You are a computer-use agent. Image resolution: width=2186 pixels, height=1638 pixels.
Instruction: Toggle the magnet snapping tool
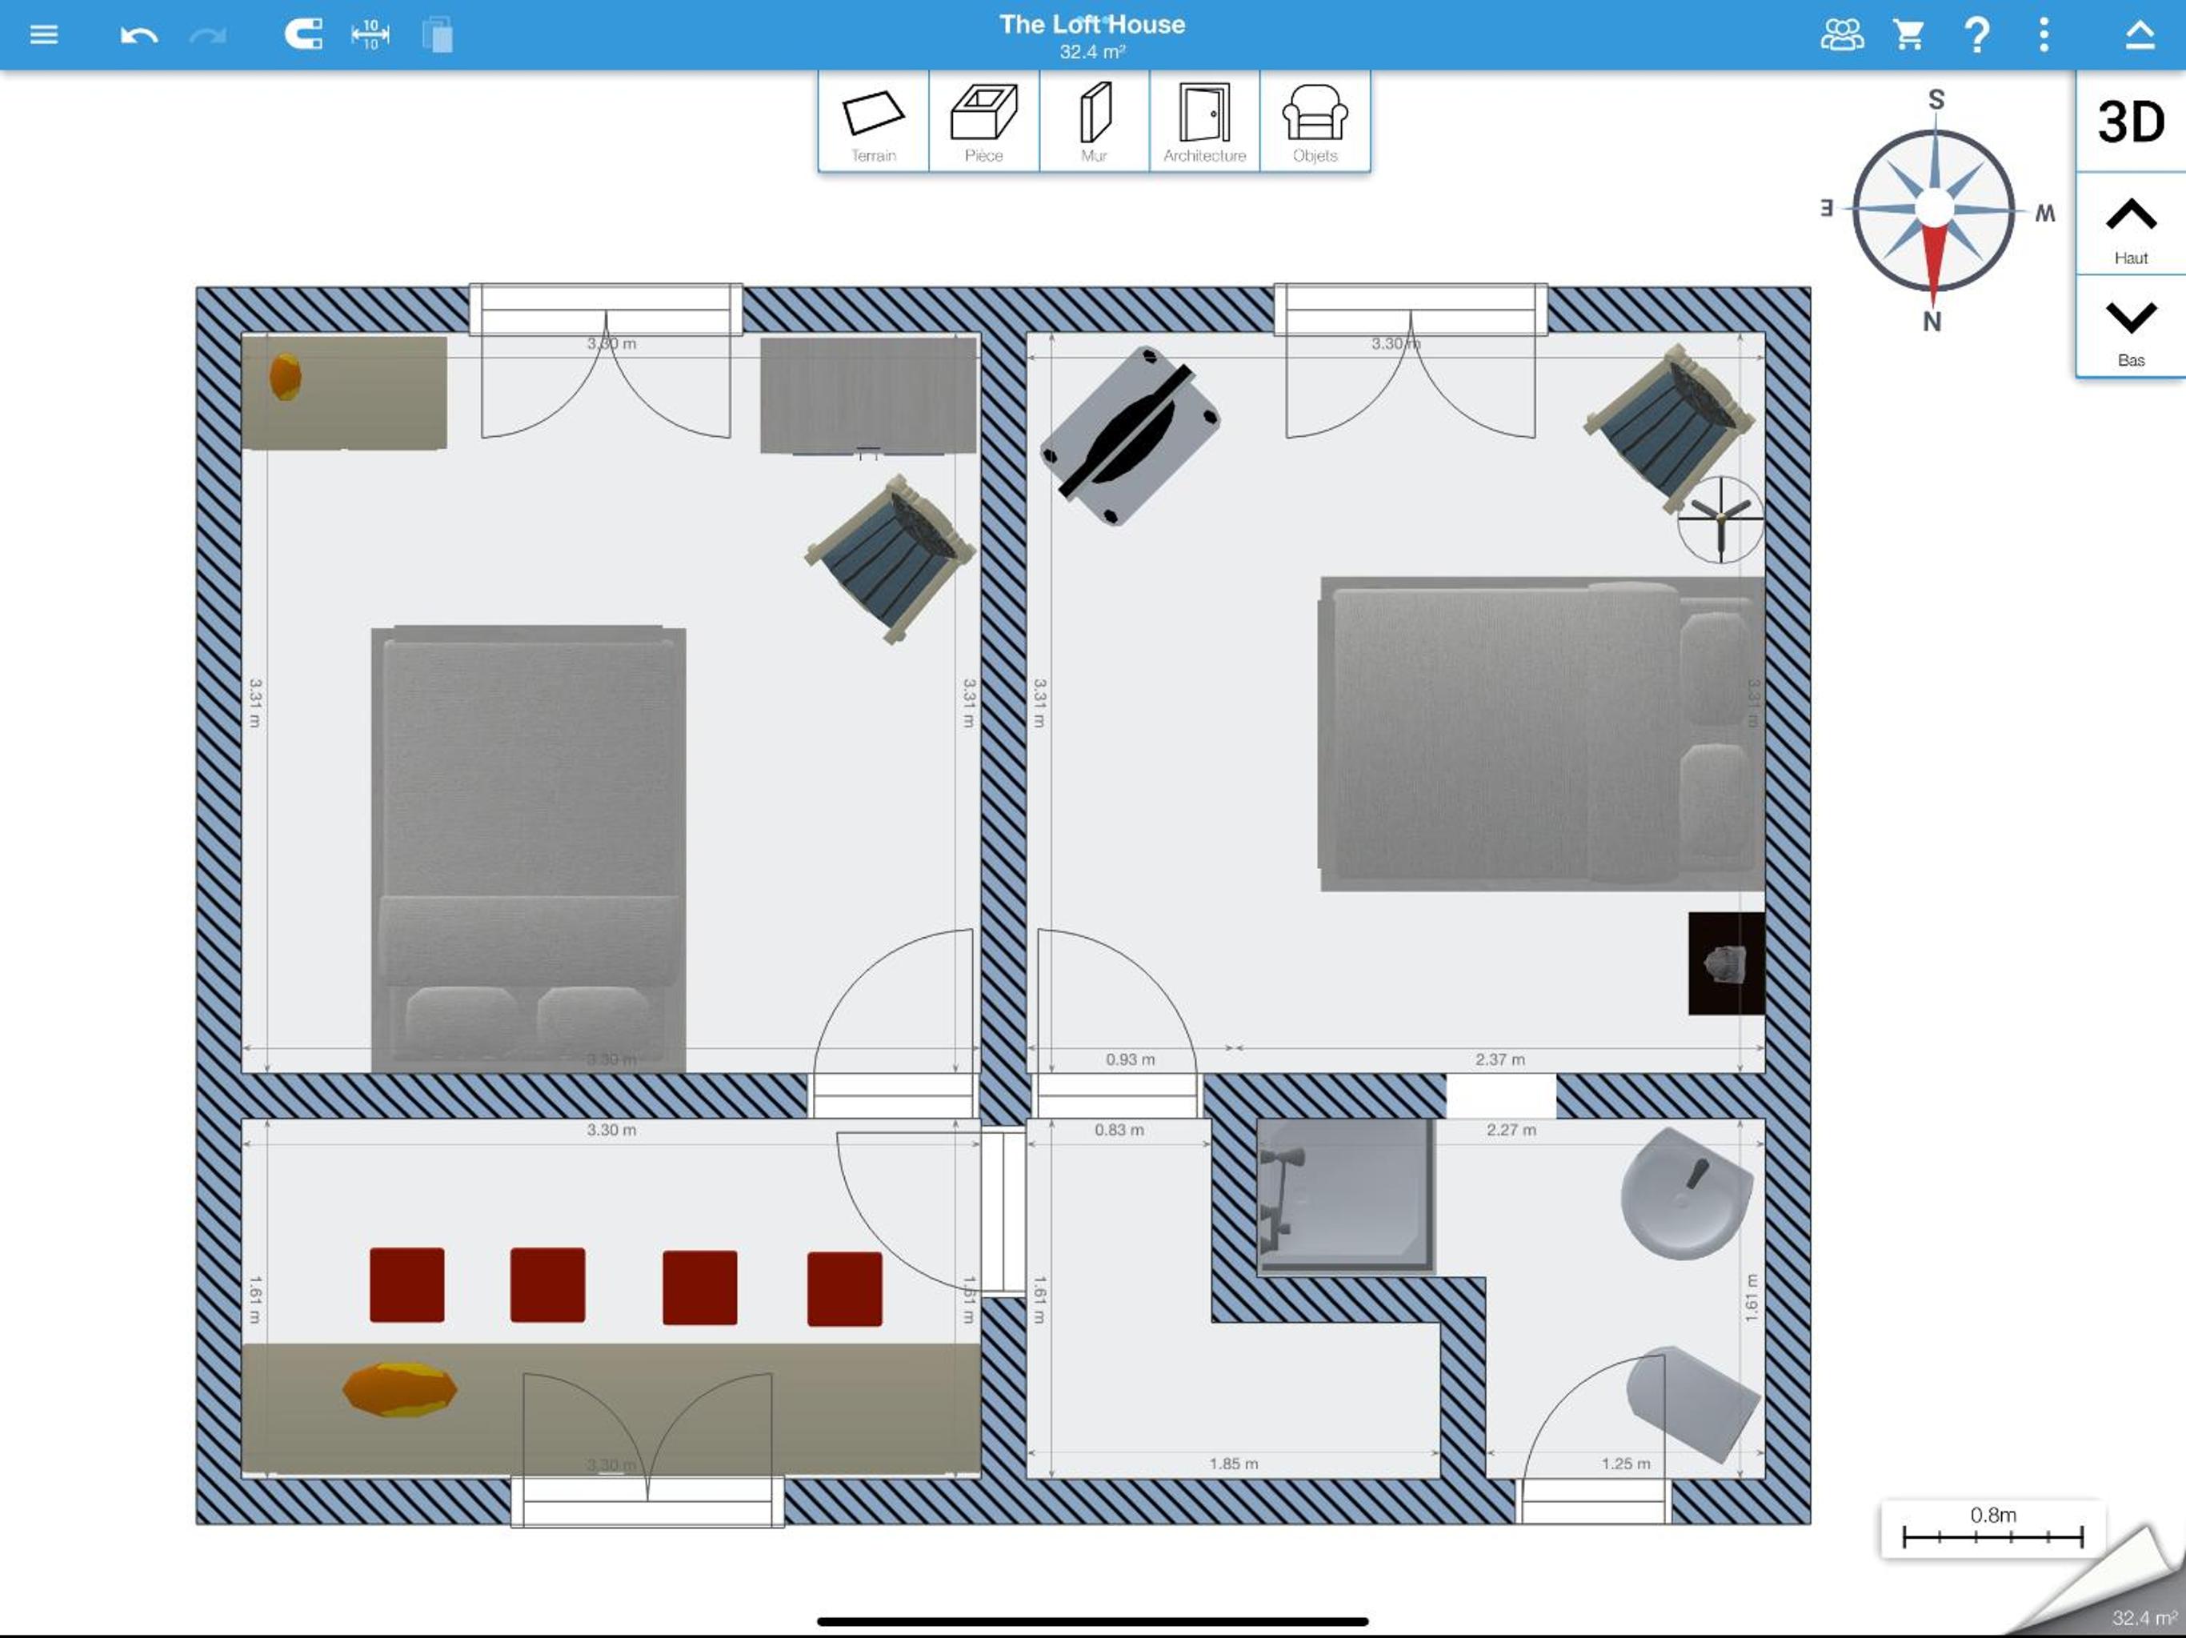click(303, 35)
